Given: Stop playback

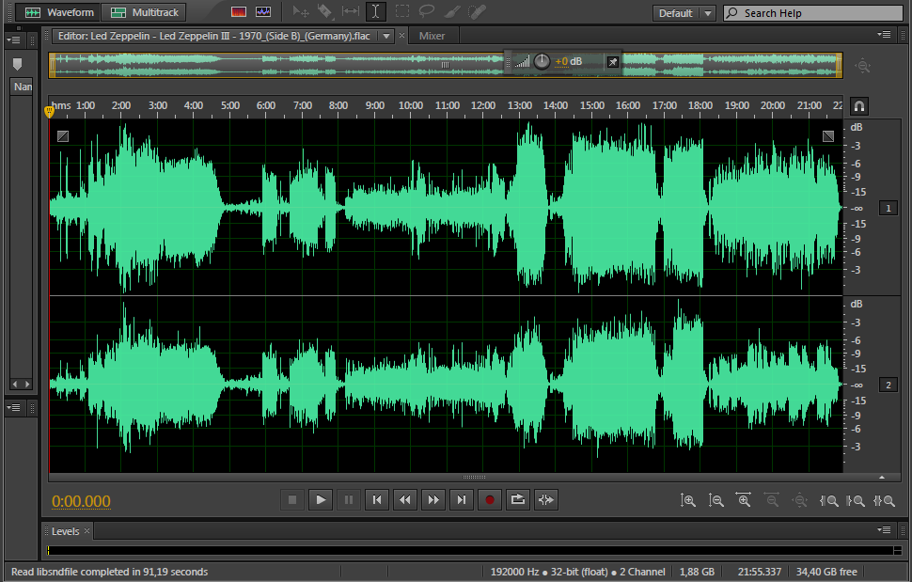Looking at the screenshot, I should 292,500.
